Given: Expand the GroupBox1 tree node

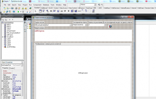Looking at the screenshot, I should coord(3,37).
